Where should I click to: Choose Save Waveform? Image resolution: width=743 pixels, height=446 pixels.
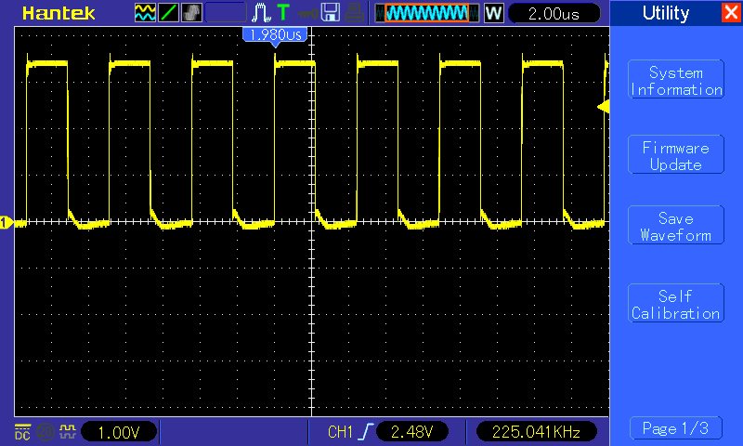[x=676, y=226]
